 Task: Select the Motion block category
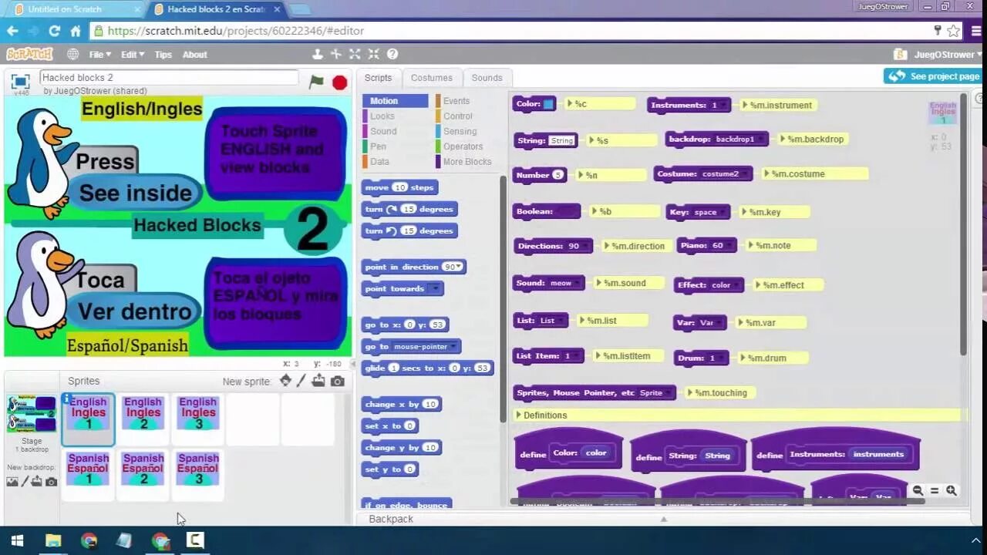pyautogui.click(x=395, y=101)
